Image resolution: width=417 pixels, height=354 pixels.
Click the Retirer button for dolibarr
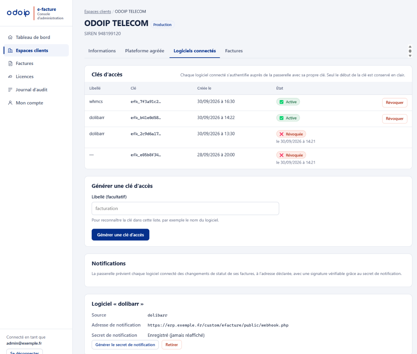pos(172,345)
